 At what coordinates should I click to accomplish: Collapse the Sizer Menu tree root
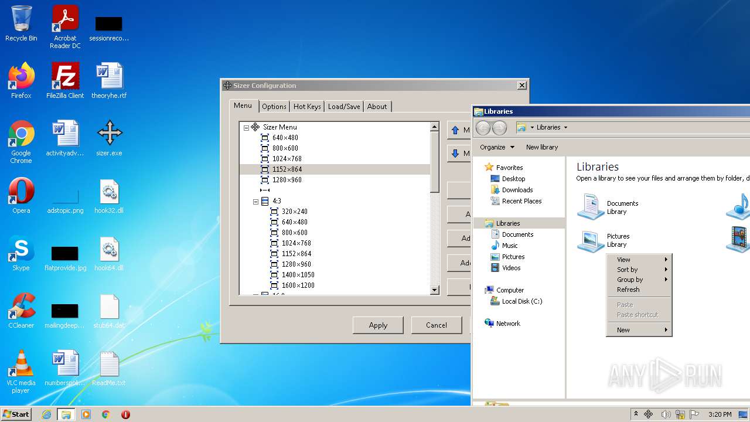click(x=246, y=127)
